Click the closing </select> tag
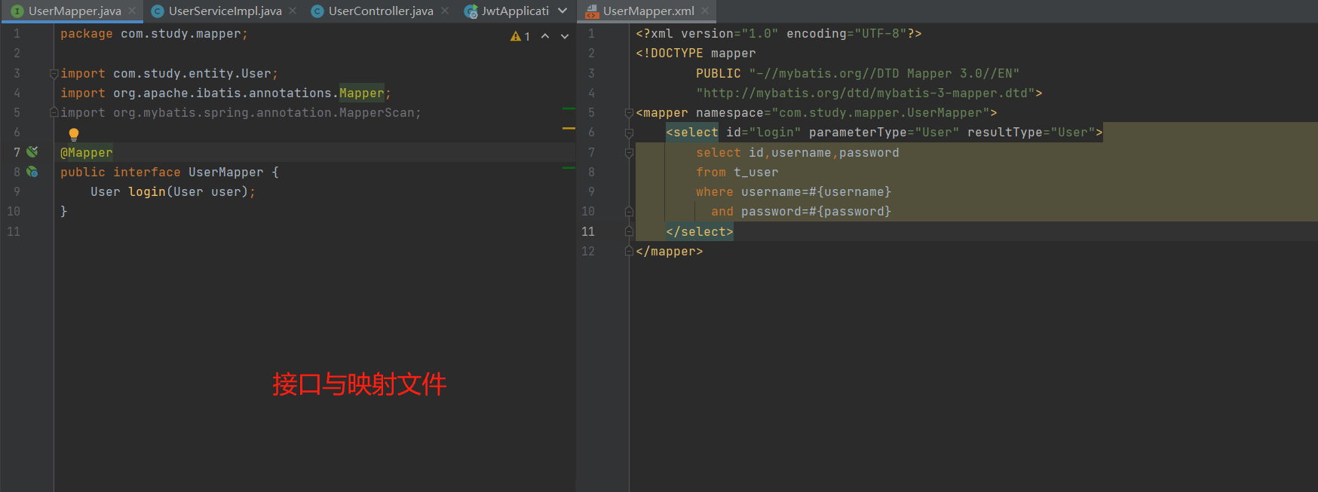The image size is (1318, 492). pos(700,231)
